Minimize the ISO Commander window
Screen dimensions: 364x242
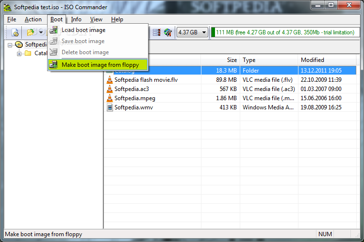coord(318,5)
